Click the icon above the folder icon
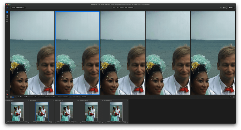Image resolution: width=241 pixels, height=130 pixels. (7, 91)
